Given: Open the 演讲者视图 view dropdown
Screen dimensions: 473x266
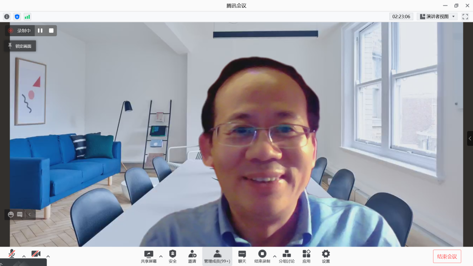Looking at the screenshot, I should tap(437, 17).
